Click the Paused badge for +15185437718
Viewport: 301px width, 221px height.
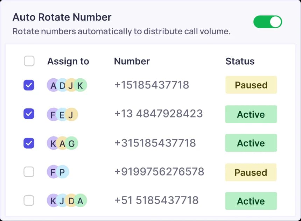[x=251, y=85]
